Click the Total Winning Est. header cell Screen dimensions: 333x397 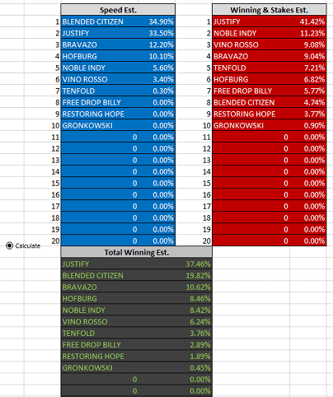137,252
